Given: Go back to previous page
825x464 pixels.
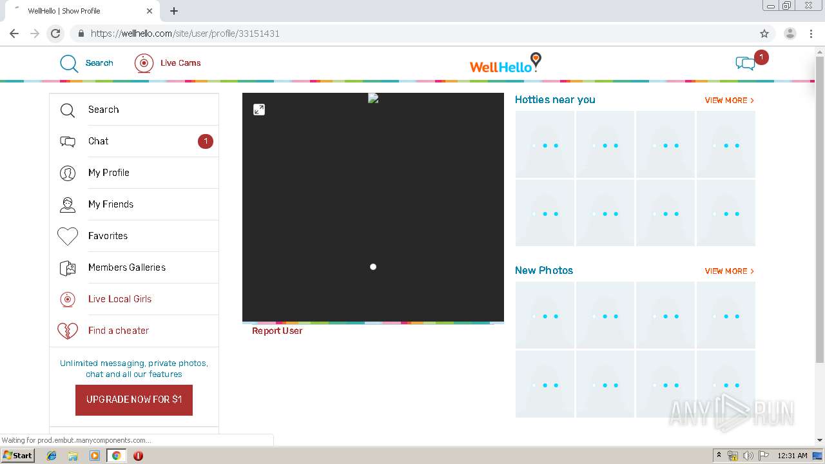Looking at the screenshot, I should 14,34.
